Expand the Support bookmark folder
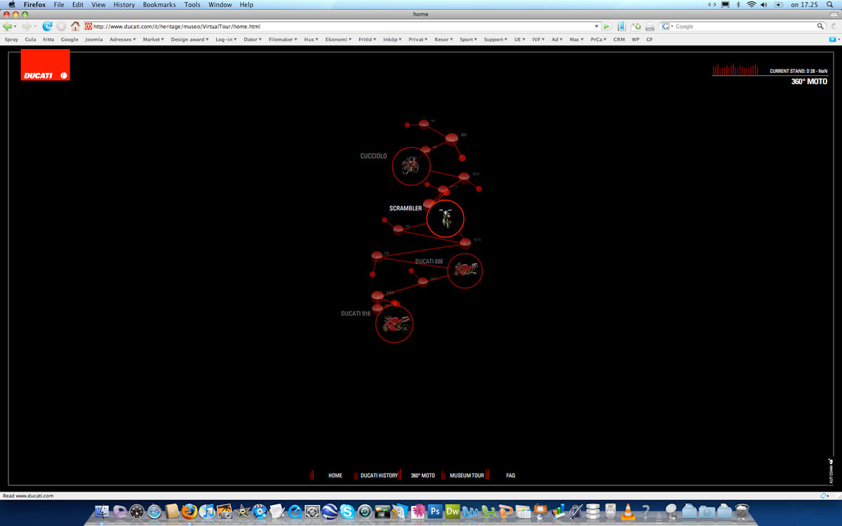Viewport: 842px width, 526px height. pyautogui.click(x=497, y=39)
